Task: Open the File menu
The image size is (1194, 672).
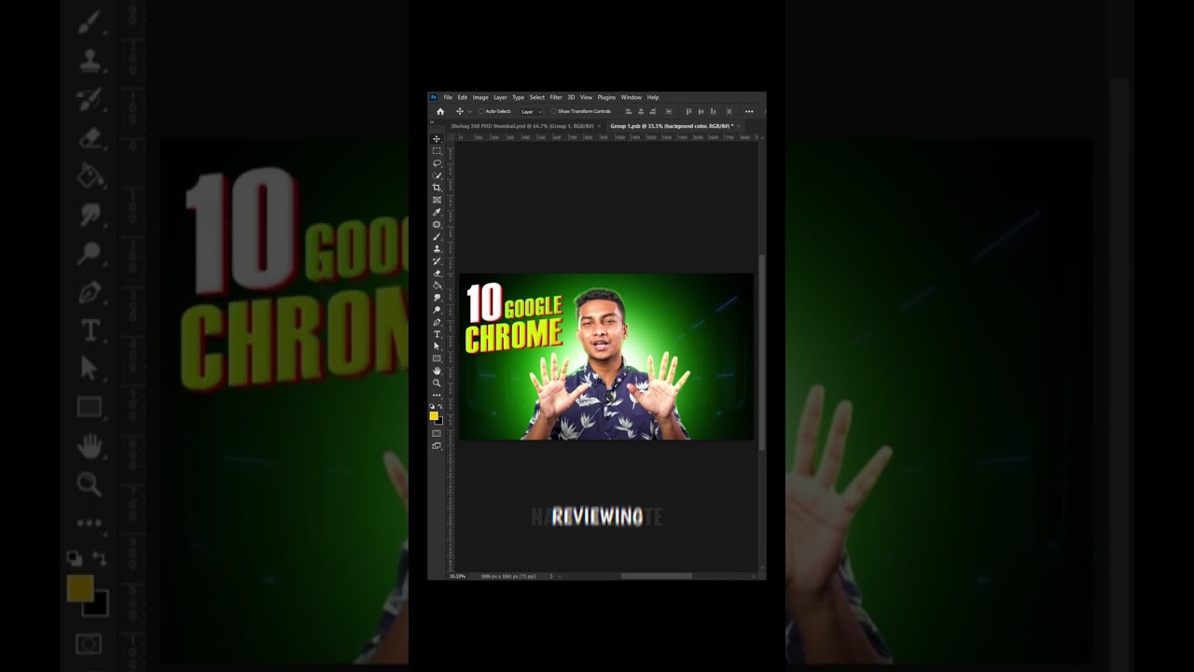Action: pyautogui.click(x=448, y=97)
